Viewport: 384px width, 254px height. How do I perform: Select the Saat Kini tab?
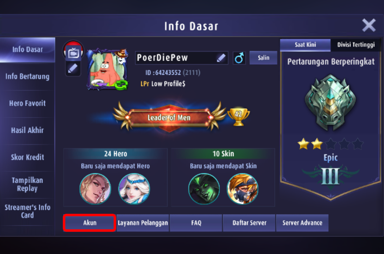click(305, 45)
